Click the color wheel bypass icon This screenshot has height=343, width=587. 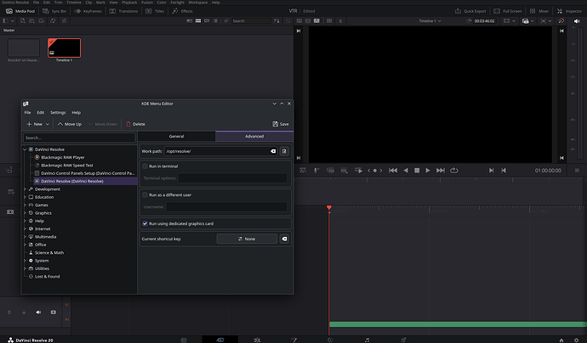[x=561, y=21]
